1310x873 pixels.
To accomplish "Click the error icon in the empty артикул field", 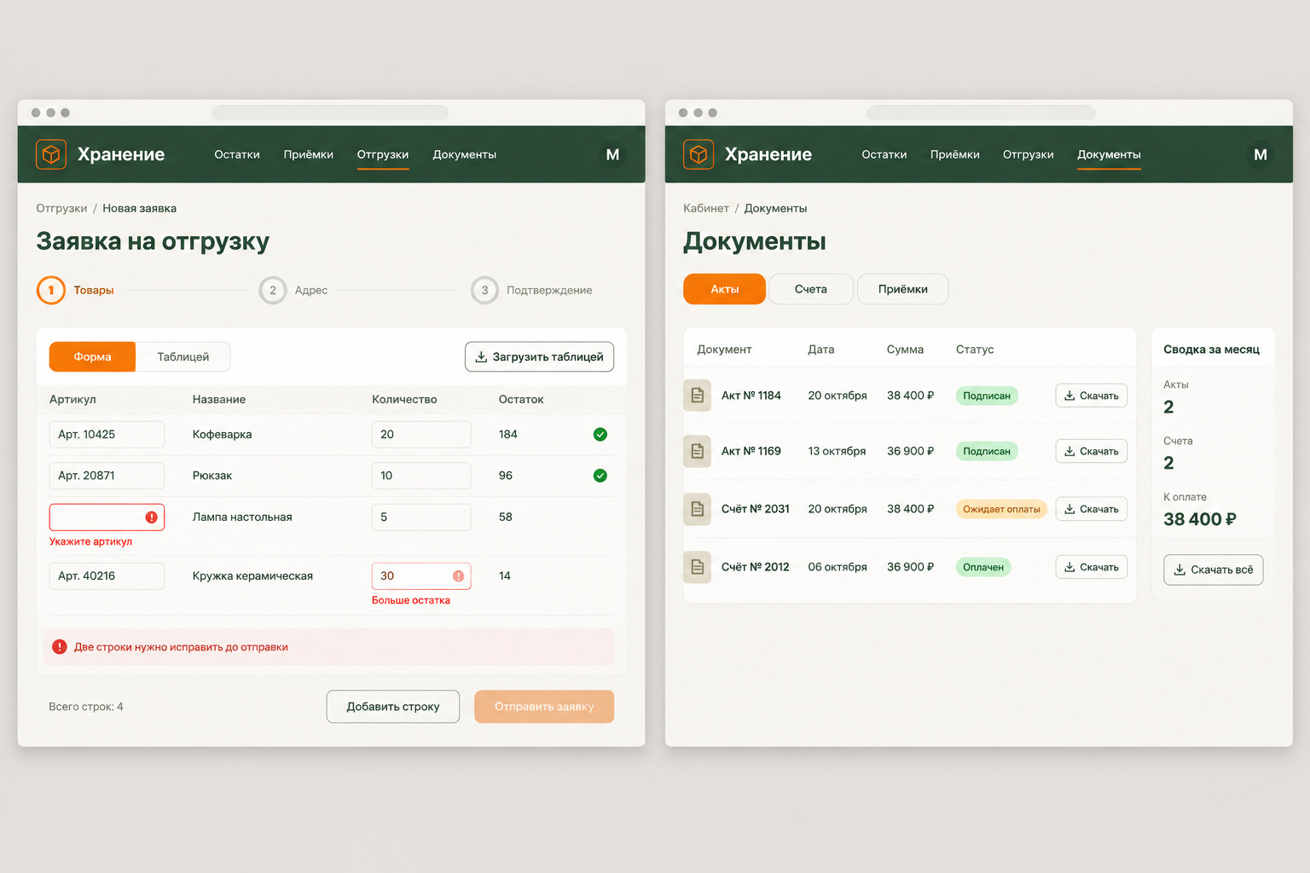I will click(x=151, y=517).
